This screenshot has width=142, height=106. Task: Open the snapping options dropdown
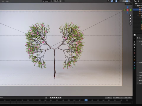(57, 1)
